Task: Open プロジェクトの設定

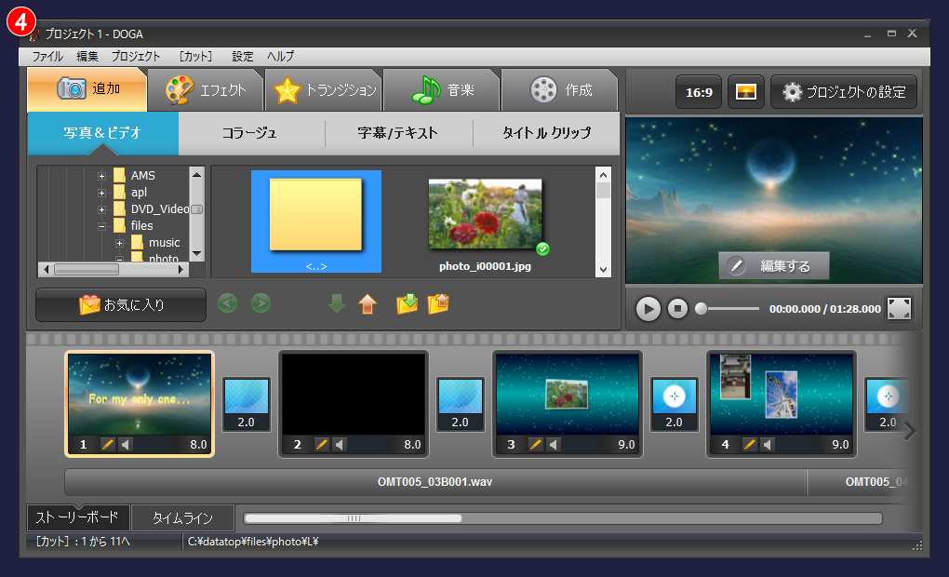Action: pyautogui.click(x=843, y=92)
